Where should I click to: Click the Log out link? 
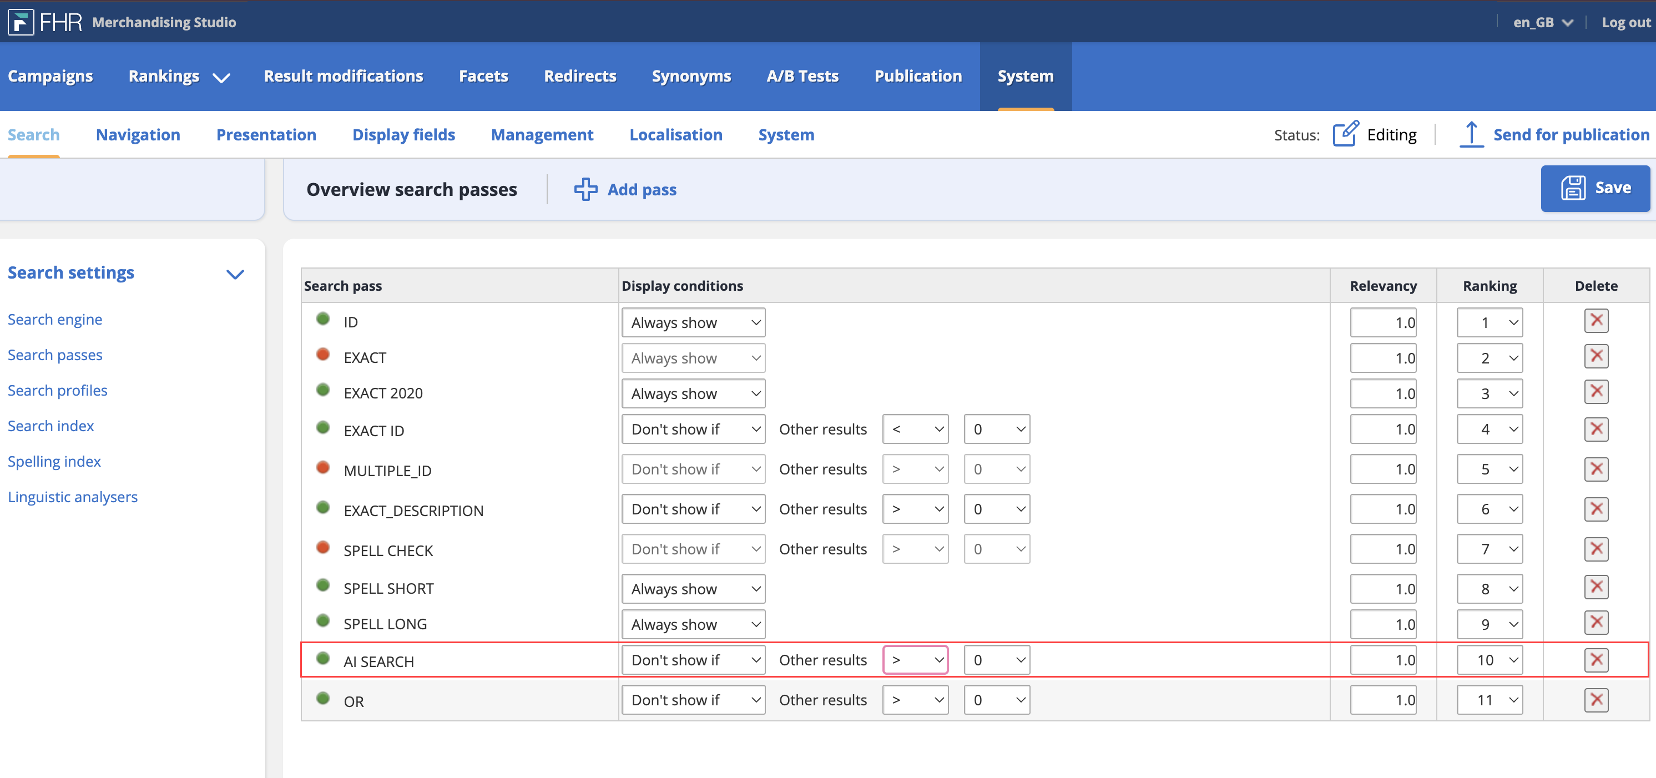point(1626,23)
